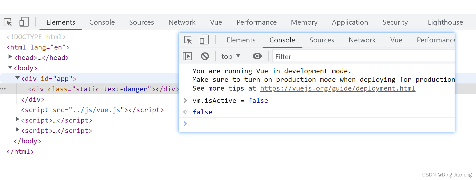Screen dimensions: 476x180
Task: Click the vm.isActive = false console entry
Action: tap(230, 101)
